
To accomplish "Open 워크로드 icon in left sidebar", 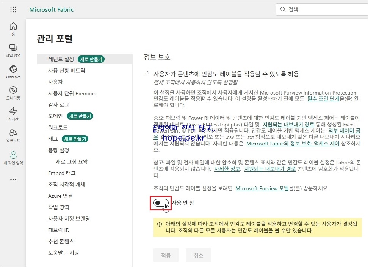I will 13,135.
